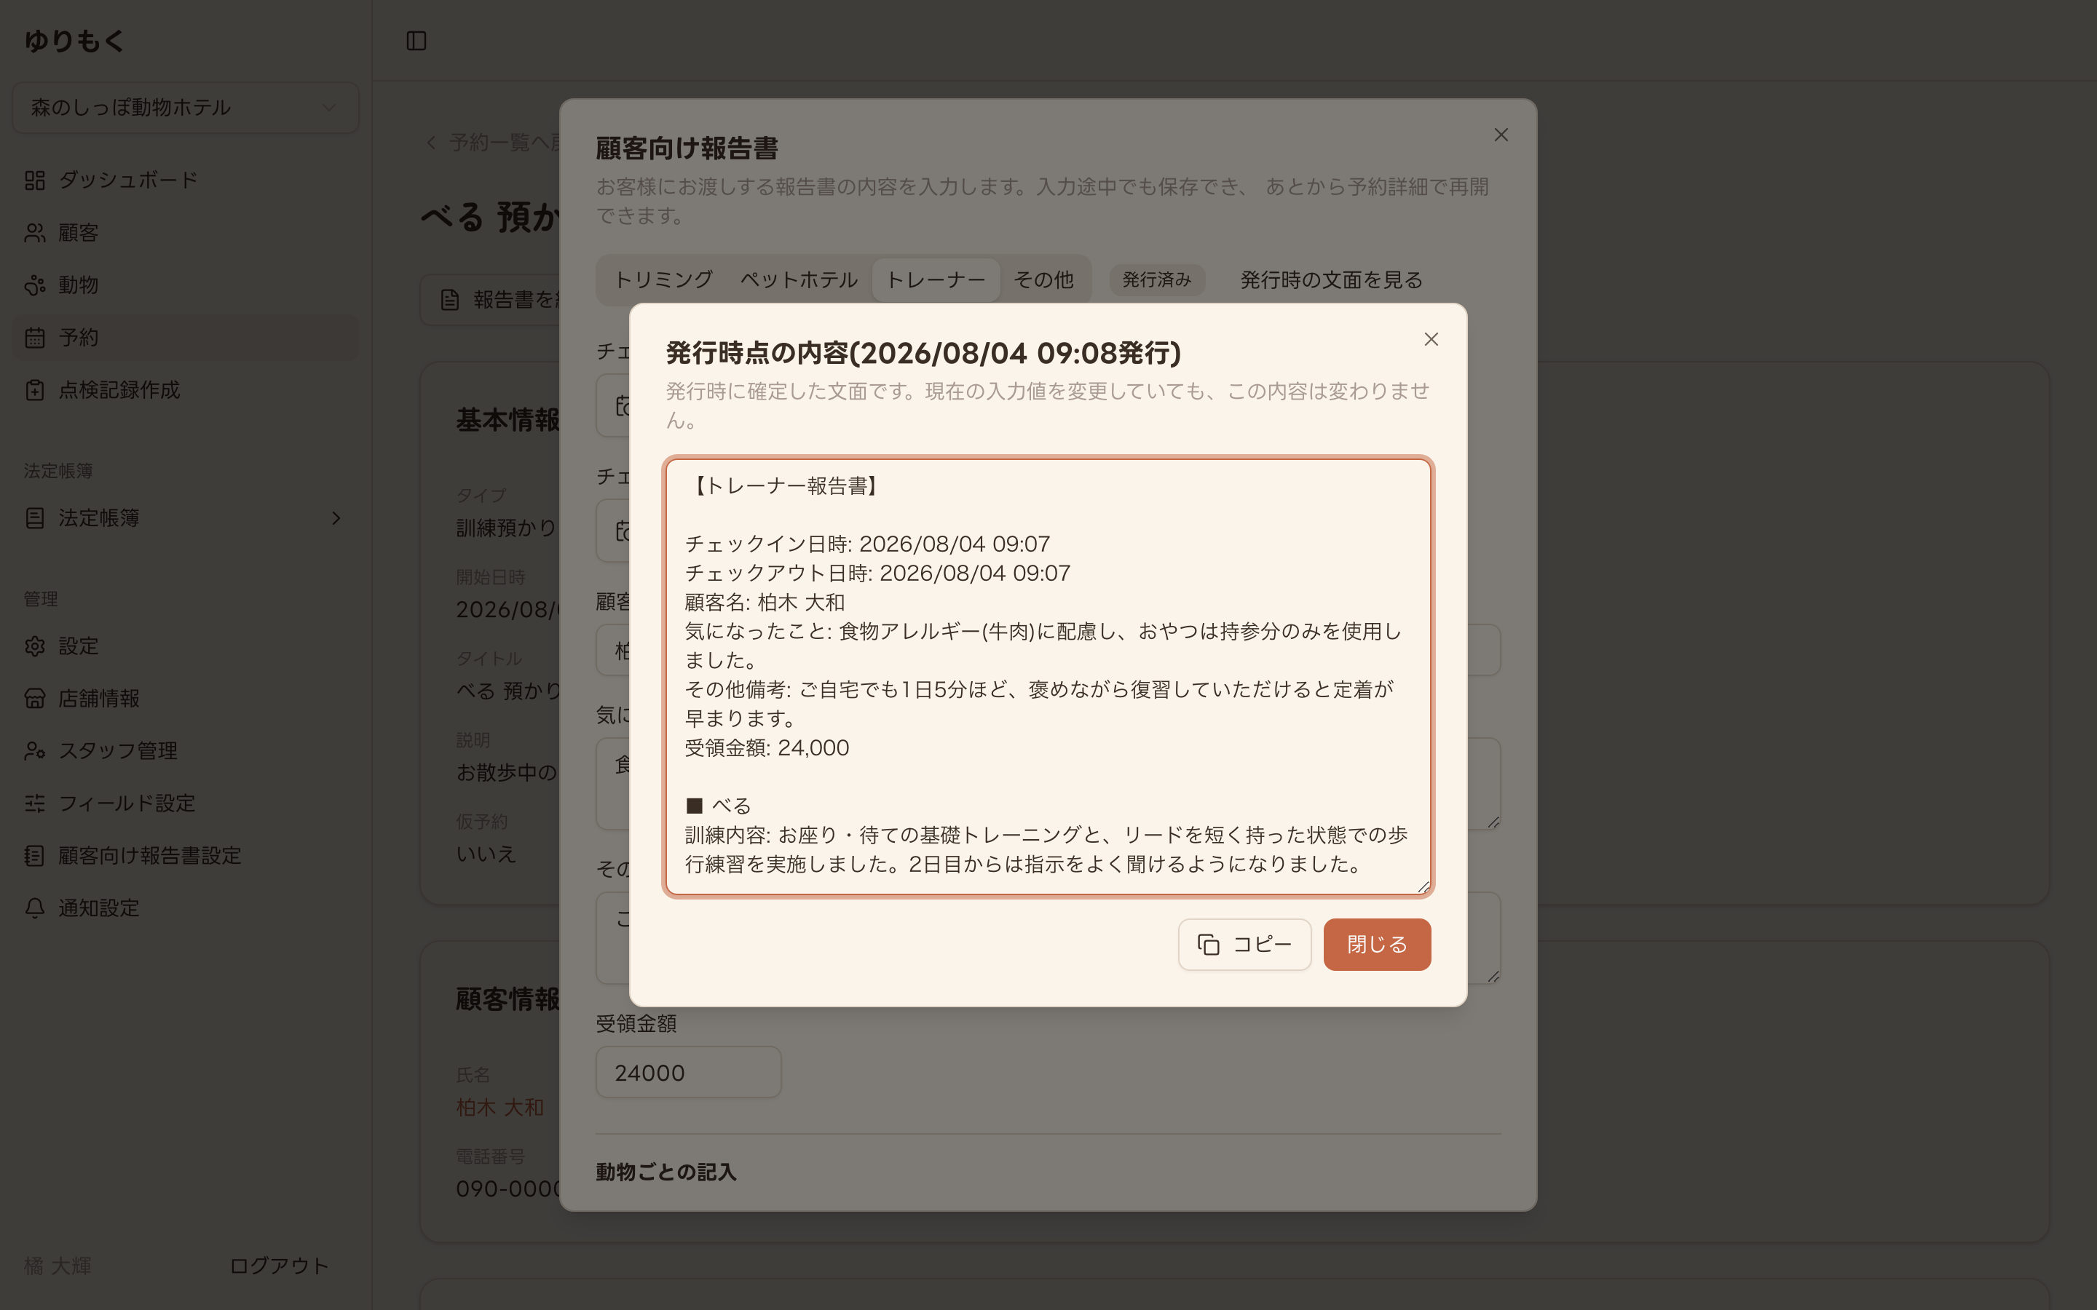Click inside the issued report text area
The width and height of the screenshot is (2097, 1310).
(x=1048, y=676)
